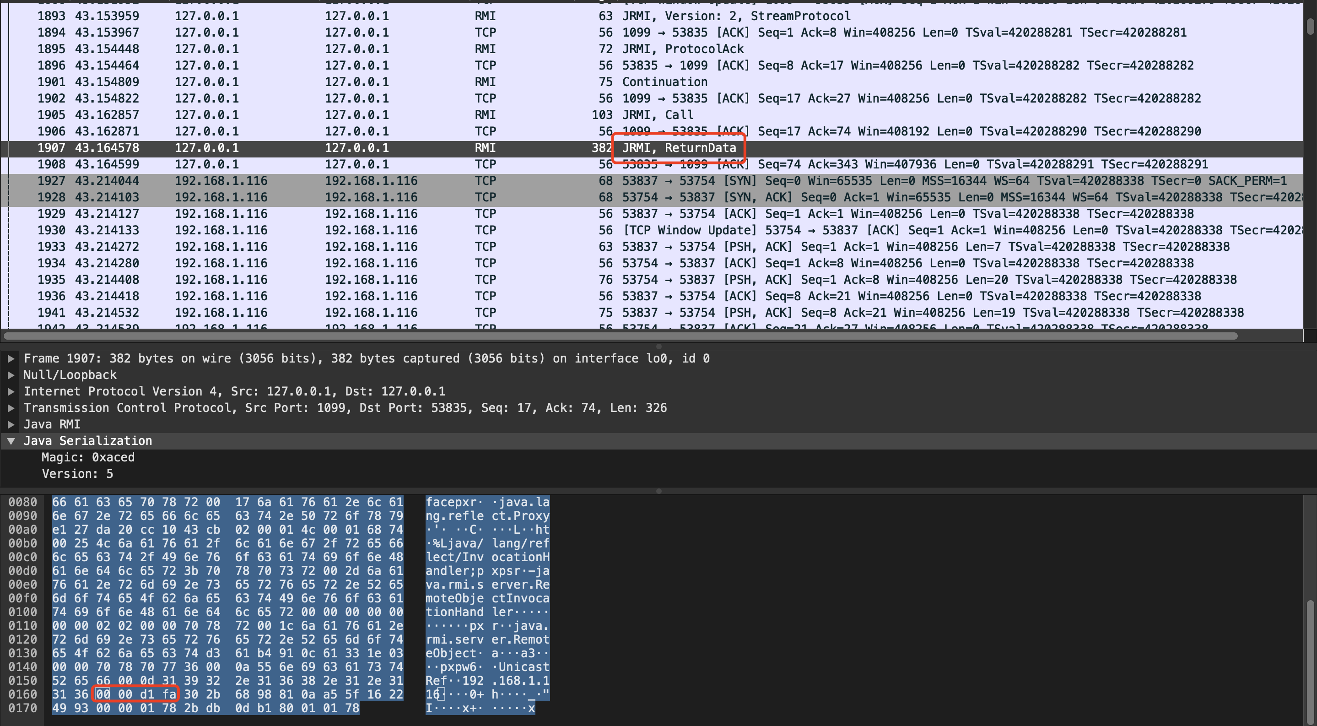Click hex bytes 00 00 d1 fa
This screenshot has height=726, width=1317.
point(136,694)
